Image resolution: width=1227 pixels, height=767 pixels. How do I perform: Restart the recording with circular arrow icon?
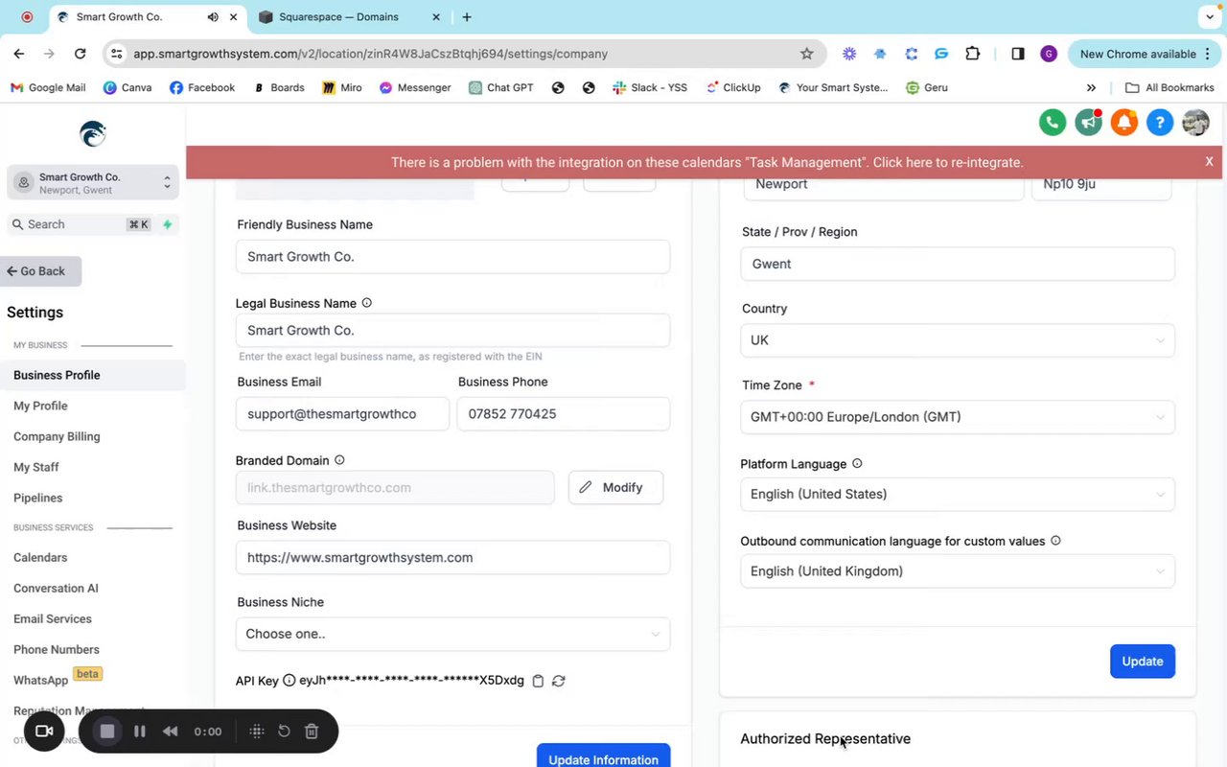pyautogui.click(x=284, y=732)
